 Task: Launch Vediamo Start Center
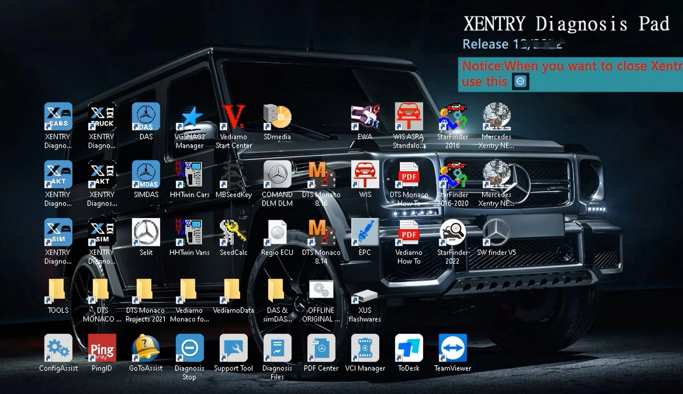234,118
